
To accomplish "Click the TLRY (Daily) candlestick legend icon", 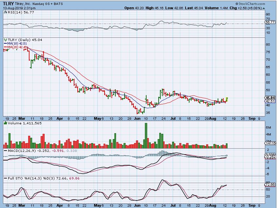I will [5, 40].
